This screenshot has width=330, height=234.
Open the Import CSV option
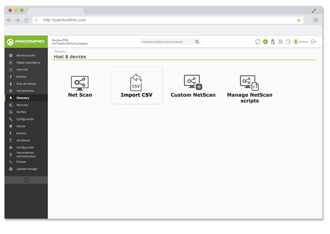[137, 85]
